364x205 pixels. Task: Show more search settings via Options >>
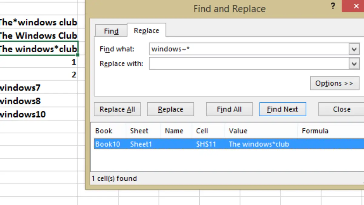tap(335, 83)
